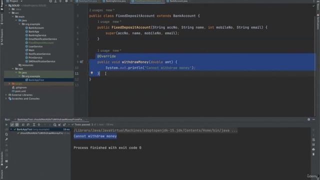Select BankAppTest.shouldNotAbleToWithdraw Run tab

50,119
